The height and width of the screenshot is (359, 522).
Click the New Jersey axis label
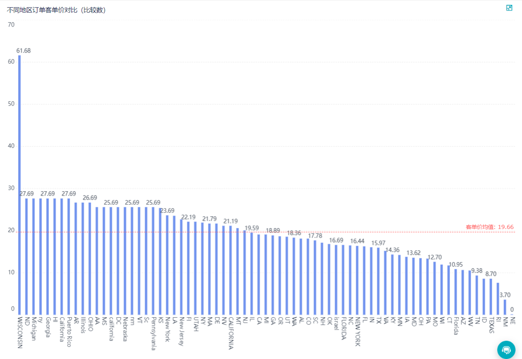[181, 331]
